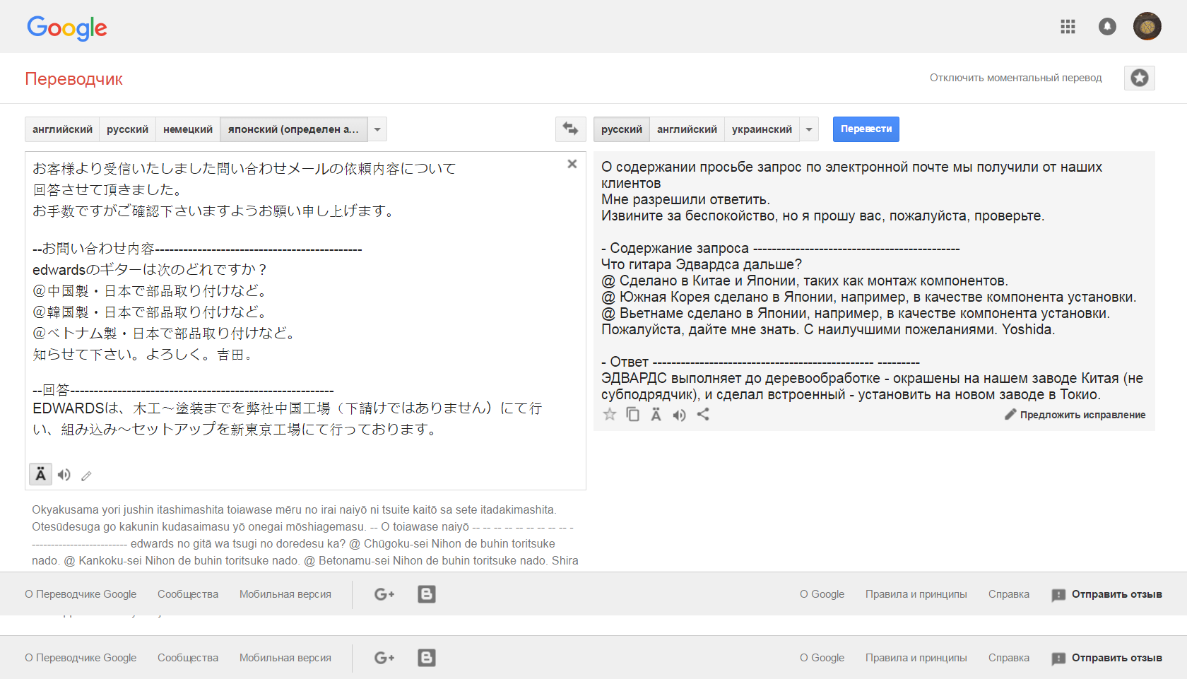Clear the source text with X
The height and width of the screenshot is (679, 1187).
[x=572, y=164]
